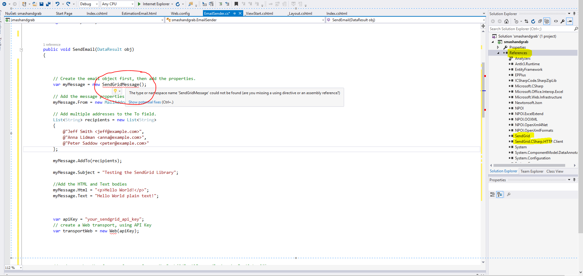The height and width of the screenshot is (276, 583).
Task: Uncomment the selected lines
Action: click(227, 4)
